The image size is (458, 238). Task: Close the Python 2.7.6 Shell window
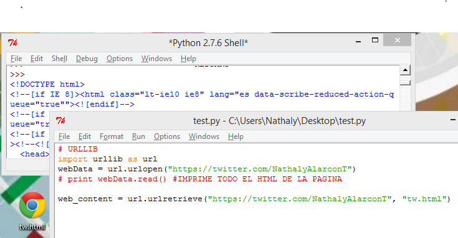click(398, 40)
